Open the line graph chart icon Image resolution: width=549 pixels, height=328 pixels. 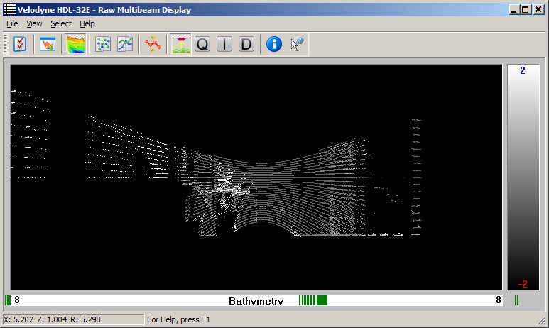(x=124, y=45)
